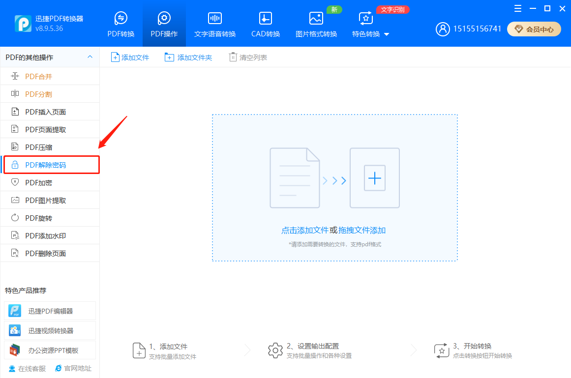Open 在线客服 link
The height and width of the screenshot is (378, 571).
pyautogui.click(x=28, y=369)
